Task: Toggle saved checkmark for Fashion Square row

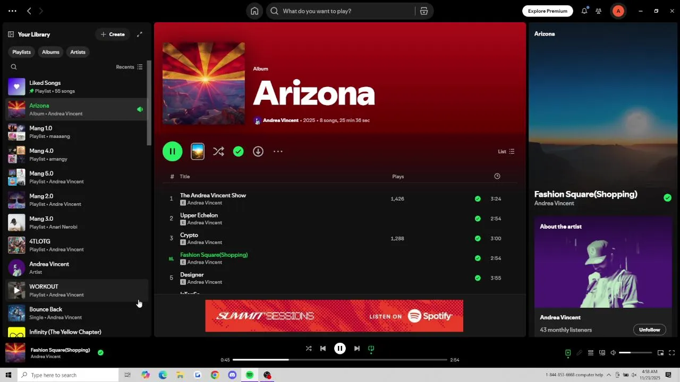Action: (x=478, y=258)
